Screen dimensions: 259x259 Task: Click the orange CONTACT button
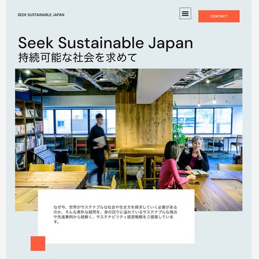coord(219,16)
